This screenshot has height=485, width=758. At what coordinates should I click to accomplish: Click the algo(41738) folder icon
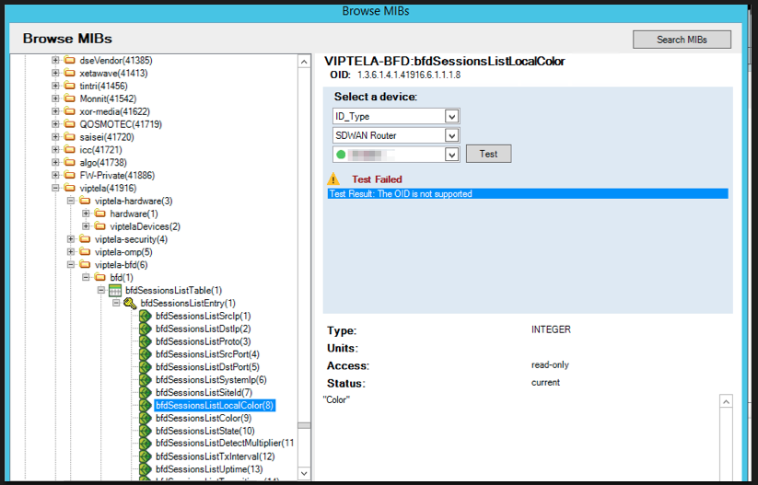(70, 163)
